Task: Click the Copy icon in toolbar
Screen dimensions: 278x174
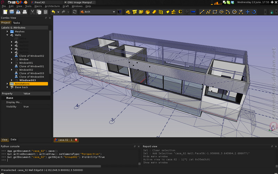Action: (x=39, y=12)
